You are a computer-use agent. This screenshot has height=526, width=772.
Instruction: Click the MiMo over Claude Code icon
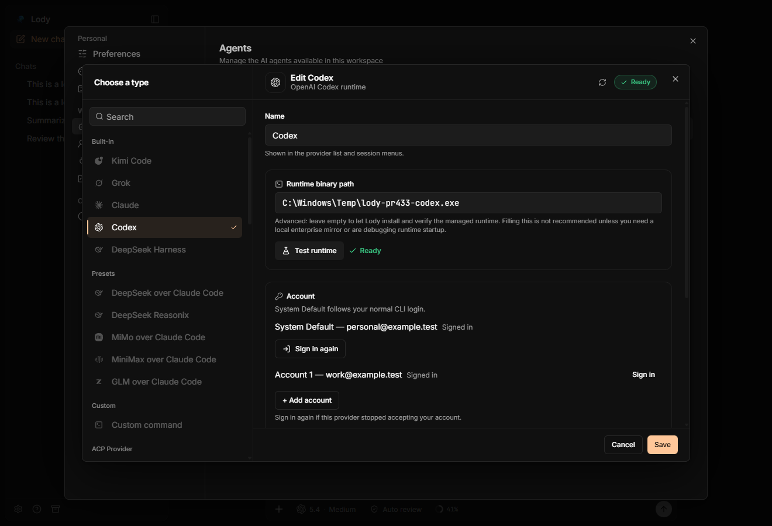(99, 337)
